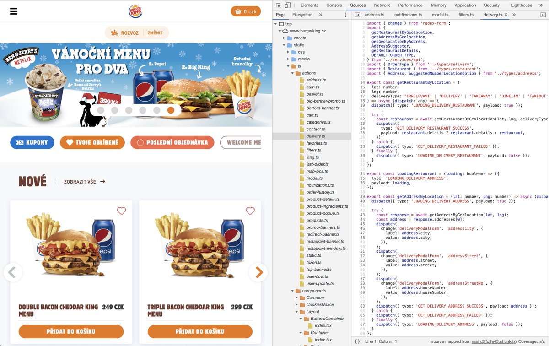This screenshot has height=346, width=549.
Task: Switch to the Console panel
Action: click(x=334, y=5)
